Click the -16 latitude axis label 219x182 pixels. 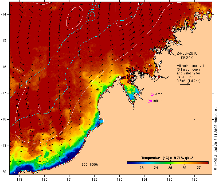pos(3,67)
